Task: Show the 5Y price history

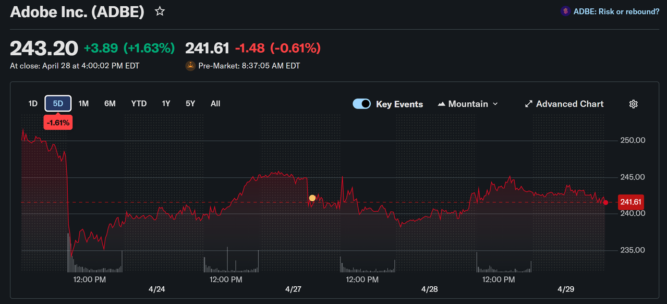Action: 190,103
